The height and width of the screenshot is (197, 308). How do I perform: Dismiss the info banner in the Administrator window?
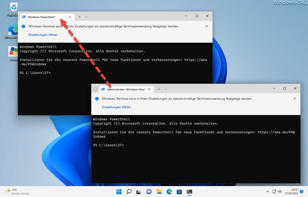[x=294, y=98]
